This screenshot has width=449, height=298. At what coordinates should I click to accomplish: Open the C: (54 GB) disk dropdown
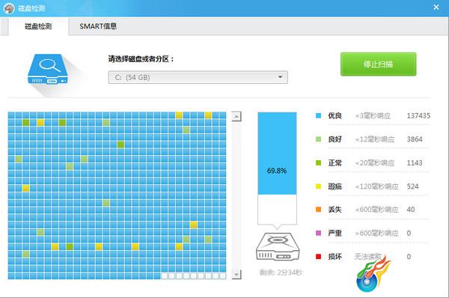pyautogui.click(x=198, y=77)
